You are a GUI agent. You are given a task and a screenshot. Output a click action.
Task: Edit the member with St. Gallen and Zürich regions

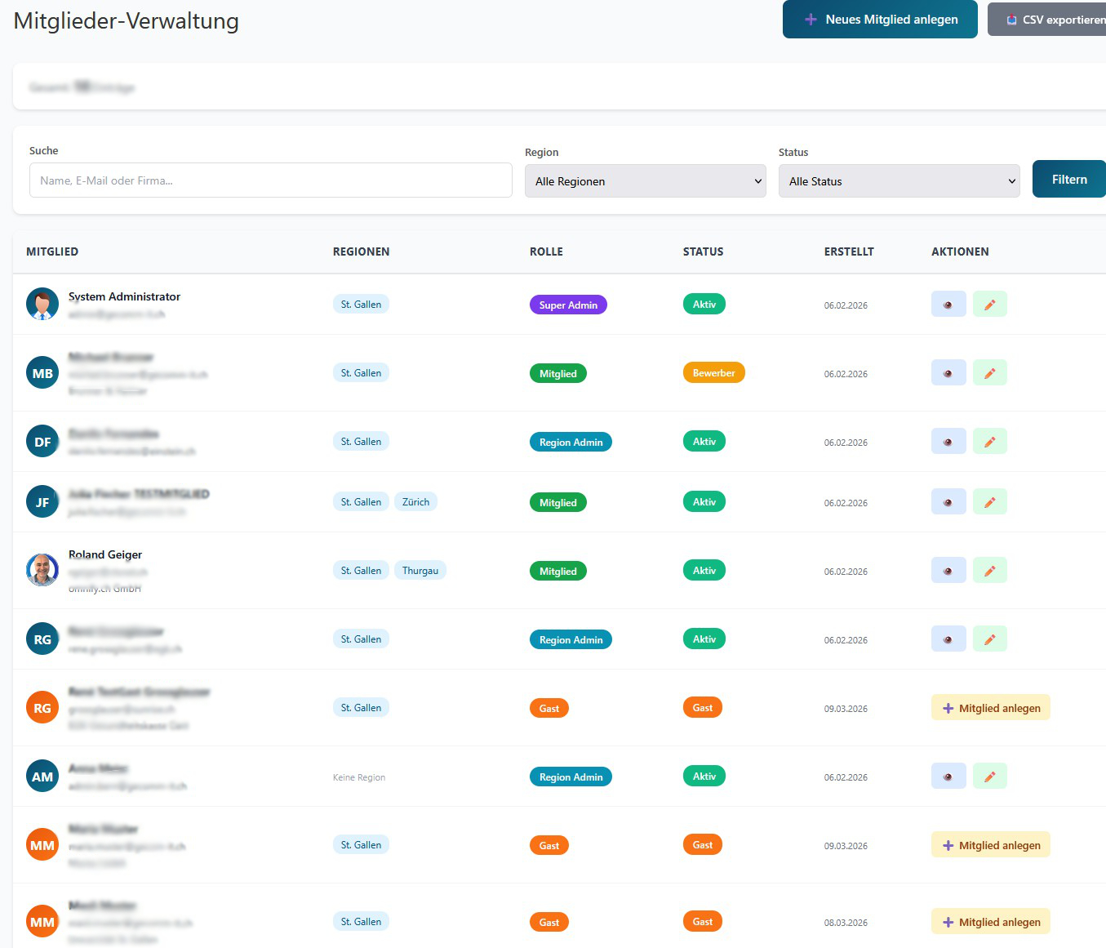(989, 502)
